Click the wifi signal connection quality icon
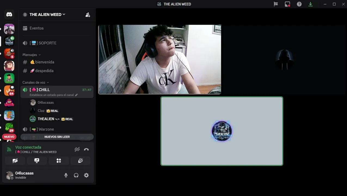 pos(9,149)
